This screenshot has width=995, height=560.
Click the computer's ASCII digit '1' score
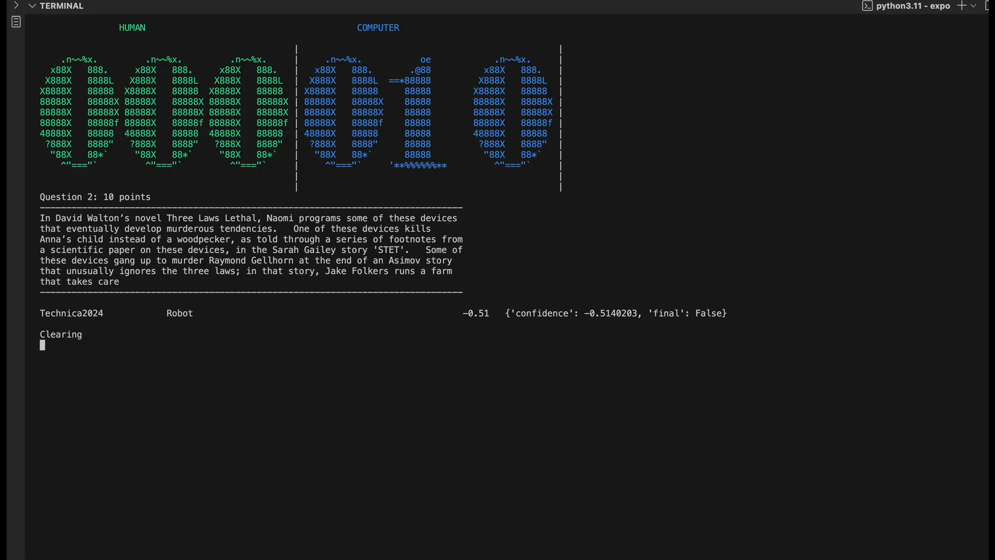pos(417,113)
